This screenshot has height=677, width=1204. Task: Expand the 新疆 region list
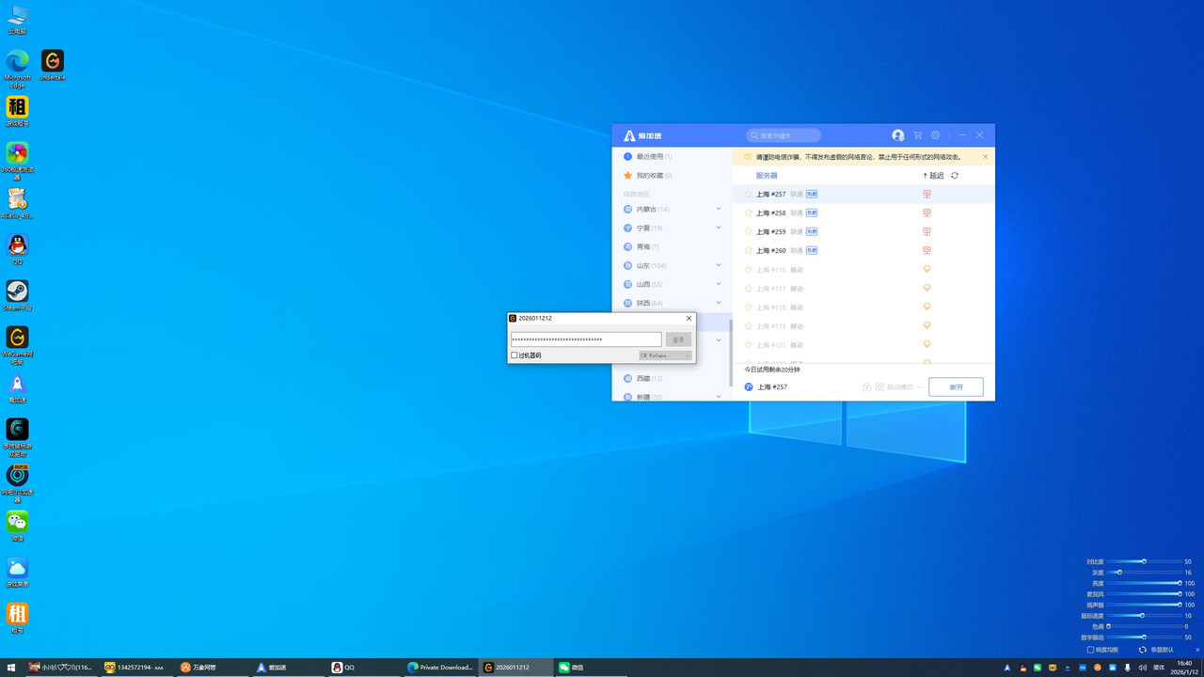pos(719,397)
